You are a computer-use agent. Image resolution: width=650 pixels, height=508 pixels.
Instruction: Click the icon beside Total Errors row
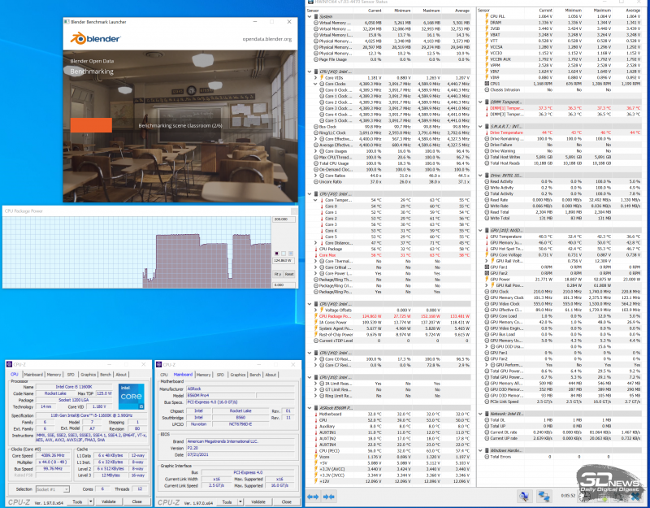coord(487,457)
